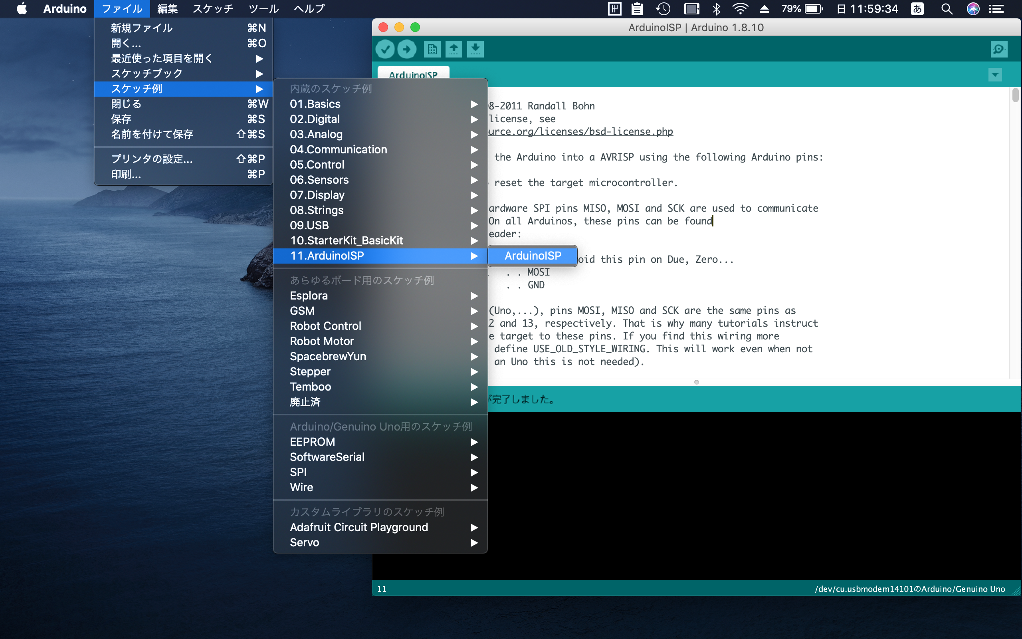This screenshot has height=639, width=1022.
Task: Click the Open sketch up-arrow icon
Action: (454, 50)
